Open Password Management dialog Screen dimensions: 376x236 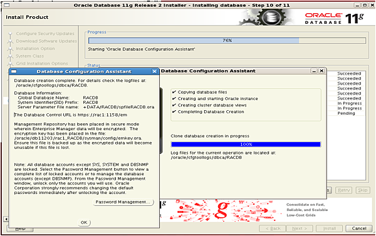tap(123, 202)
